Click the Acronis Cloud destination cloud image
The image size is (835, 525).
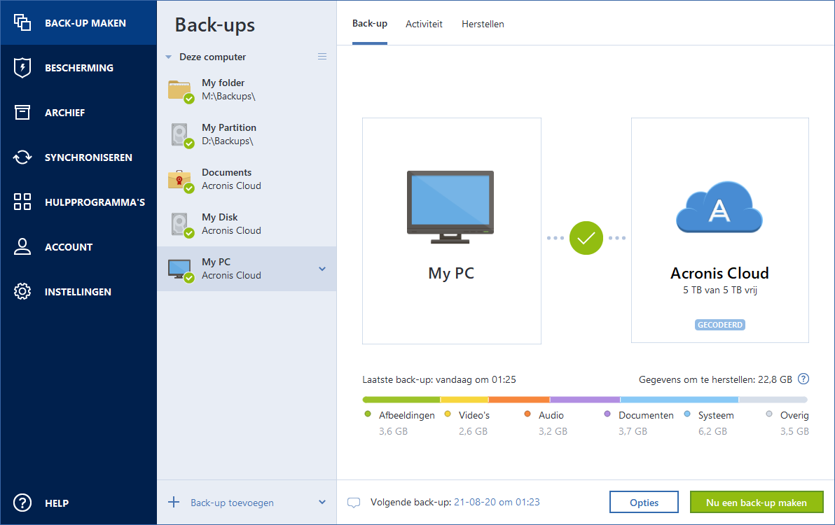(x=719, y=207)
